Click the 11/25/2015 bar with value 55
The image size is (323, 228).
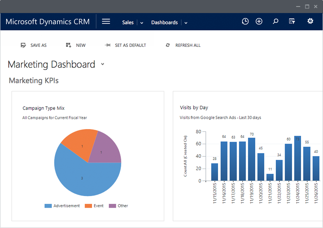[307, 164]
